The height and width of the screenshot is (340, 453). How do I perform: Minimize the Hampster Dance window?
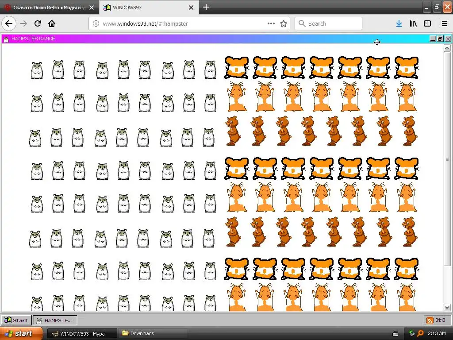pyautogui.click(x=433, y=39)
